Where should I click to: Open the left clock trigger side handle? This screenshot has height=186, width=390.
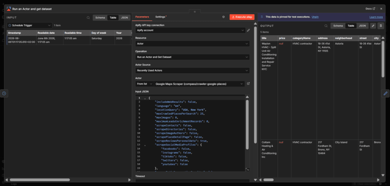(4, 93)
